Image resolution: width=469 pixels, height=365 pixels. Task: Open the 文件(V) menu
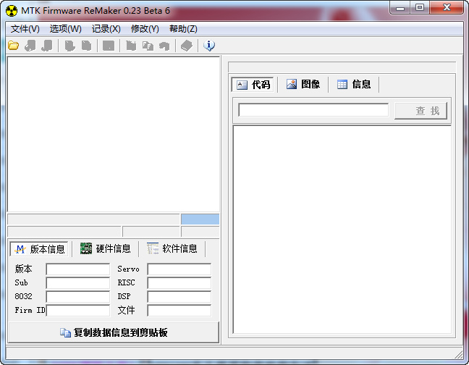(25, 29)
